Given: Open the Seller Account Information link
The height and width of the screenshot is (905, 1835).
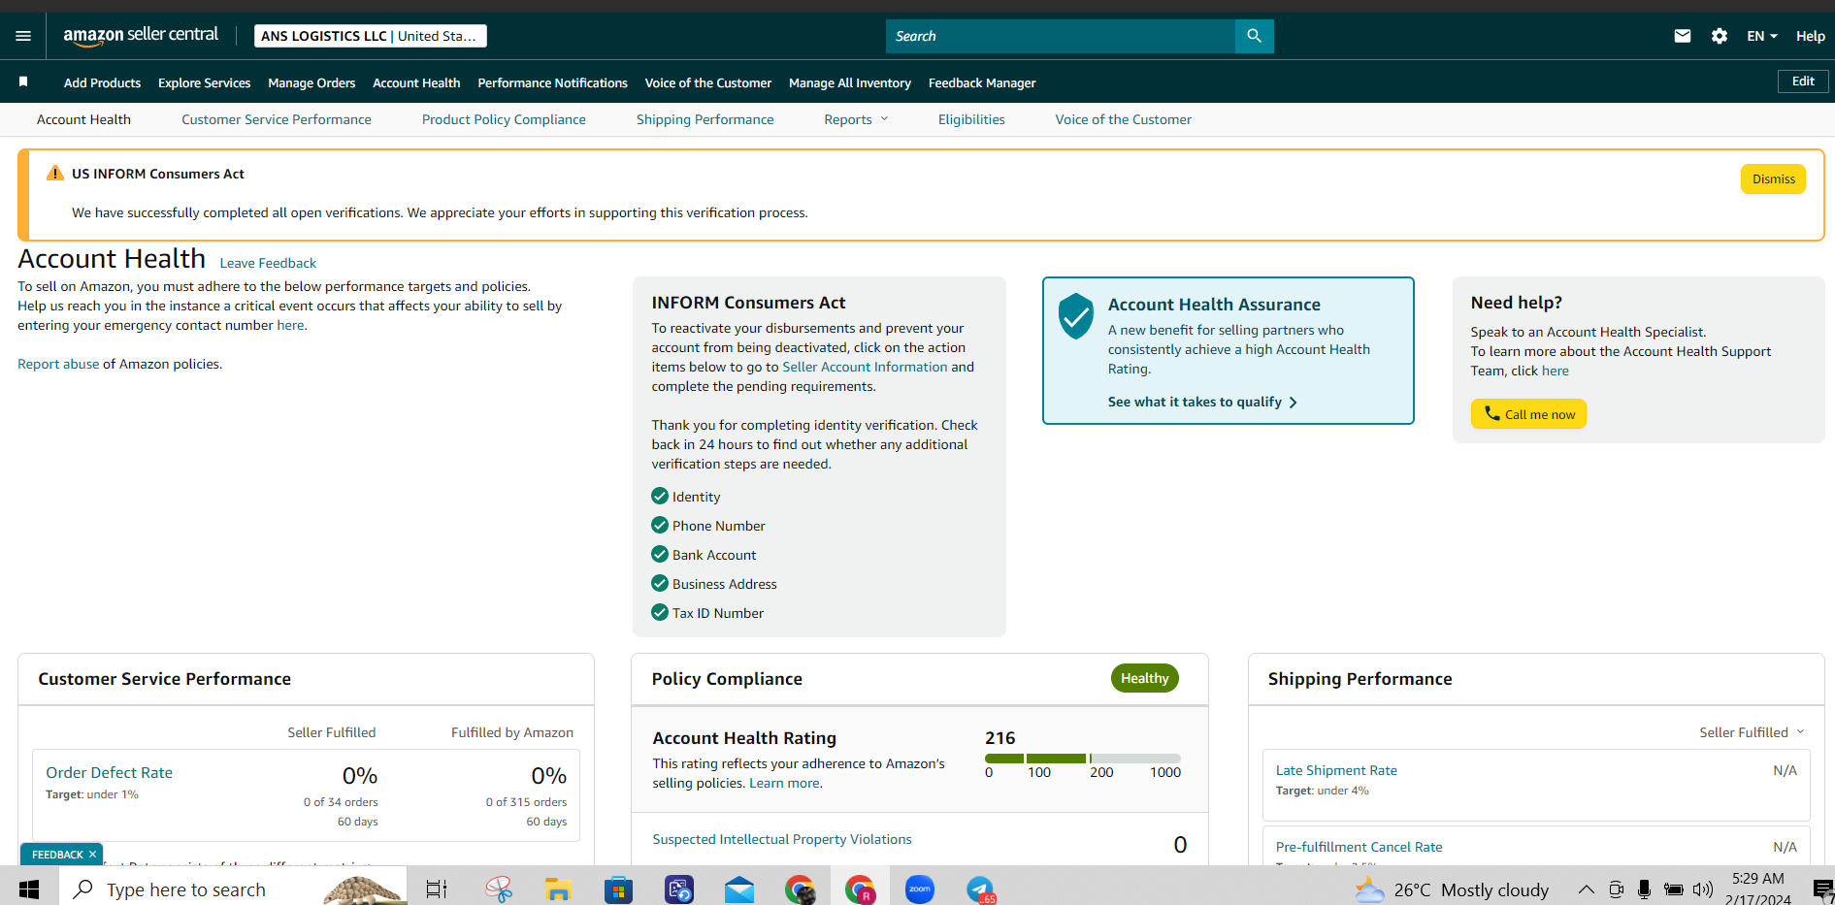Looking at the screenshot, I should [x=865, y=367].
